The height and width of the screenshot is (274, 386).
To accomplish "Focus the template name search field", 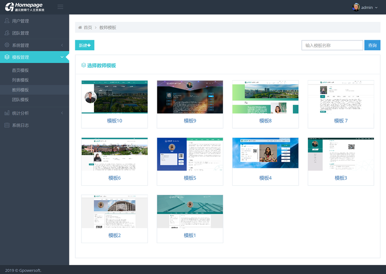I will point(332,45).
